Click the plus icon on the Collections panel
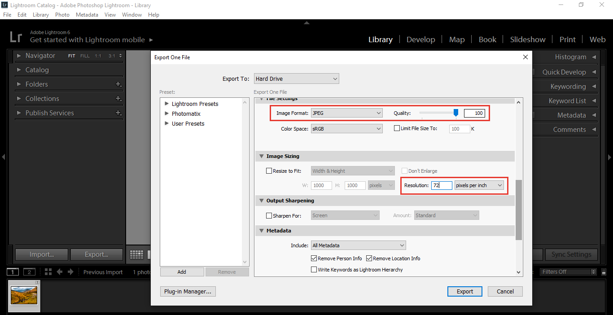Viewport: 613px width, 315px height. [x=118, y=99]
